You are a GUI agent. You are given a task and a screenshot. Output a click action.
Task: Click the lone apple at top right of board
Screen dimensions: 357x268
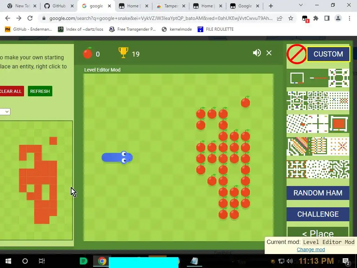[245, 102]
